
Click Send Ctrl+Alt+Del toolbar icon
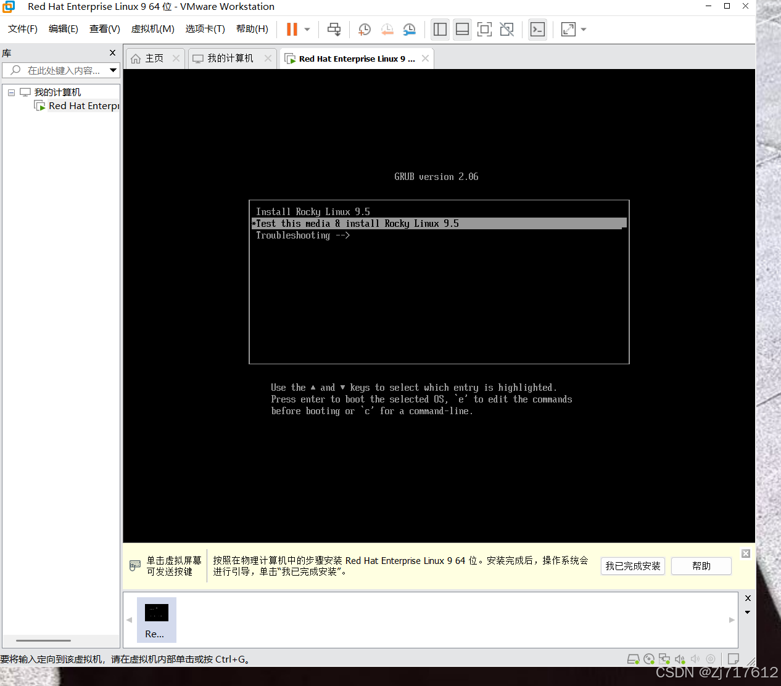tap(334, 29)
